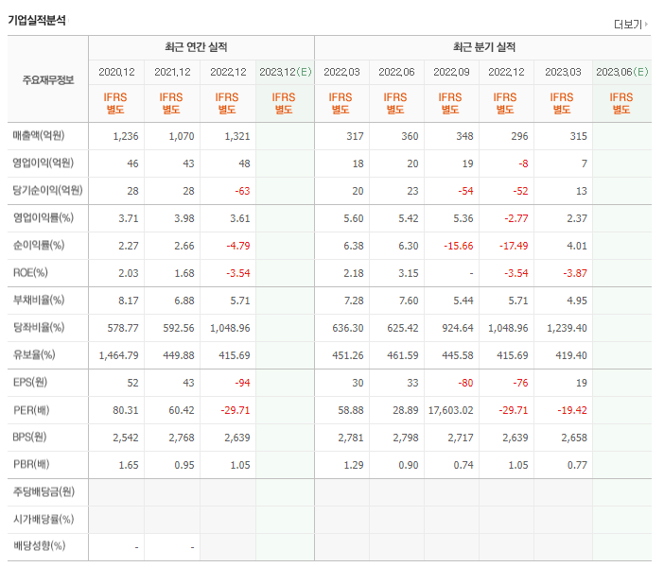Click the 2023.03 quarterly column header

tap(563, 72)
